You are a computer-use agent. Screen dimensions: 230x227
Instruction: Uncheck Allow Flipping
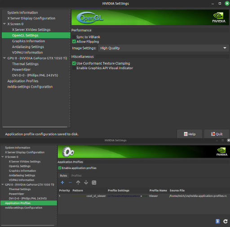click(74, 41)
